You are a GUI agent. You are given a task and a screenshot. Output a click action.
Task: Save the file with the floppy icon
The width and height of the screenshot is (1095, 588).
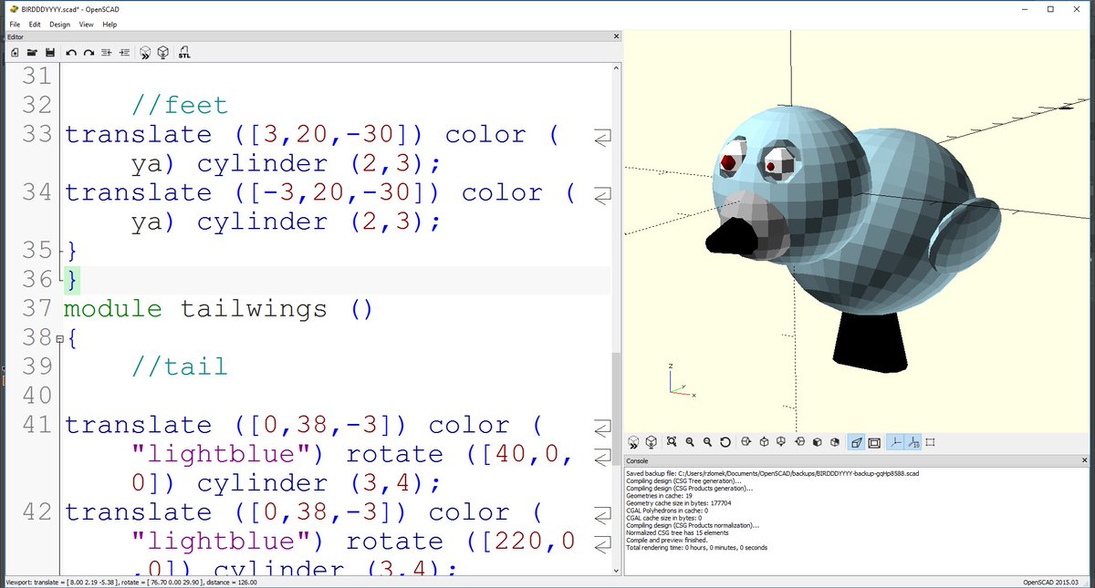[49, 53]
